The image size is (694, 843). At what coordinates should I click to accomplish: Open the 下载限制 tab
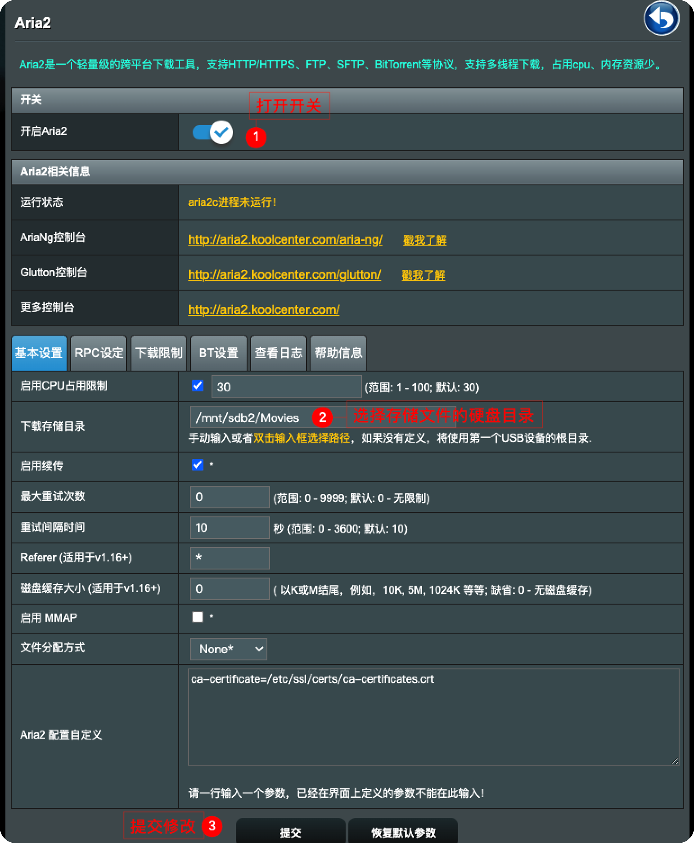(159, 353)
